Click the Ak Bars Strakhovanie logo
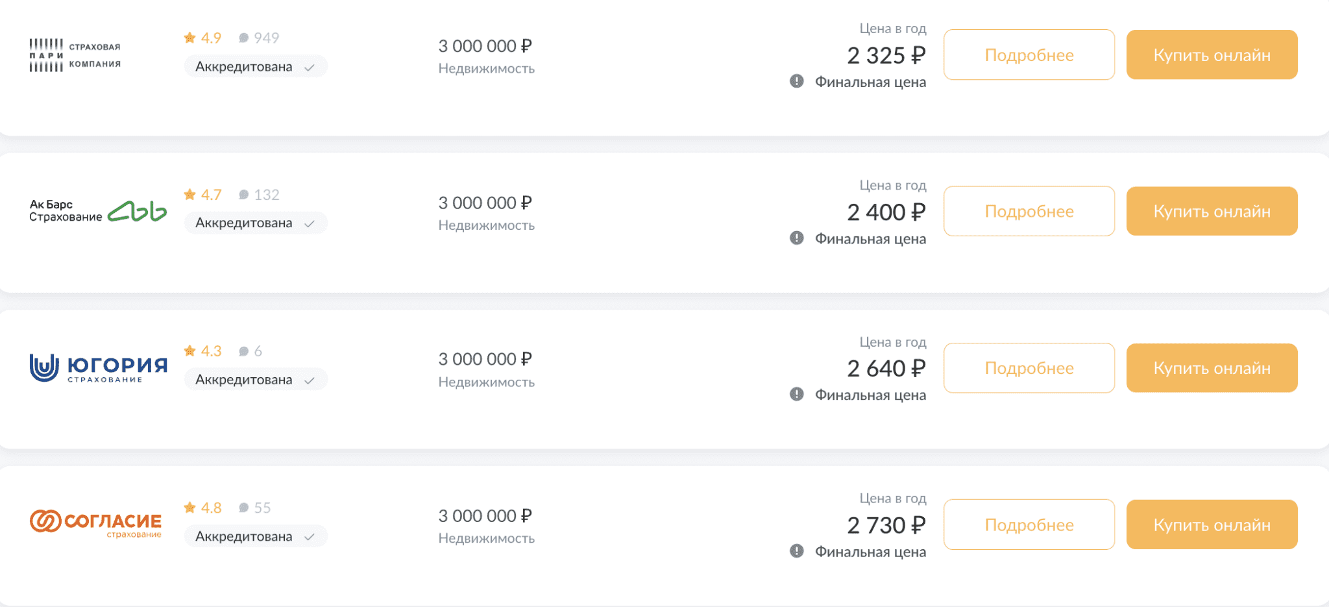Screen dimensions: 1329x607 (97, 211)
